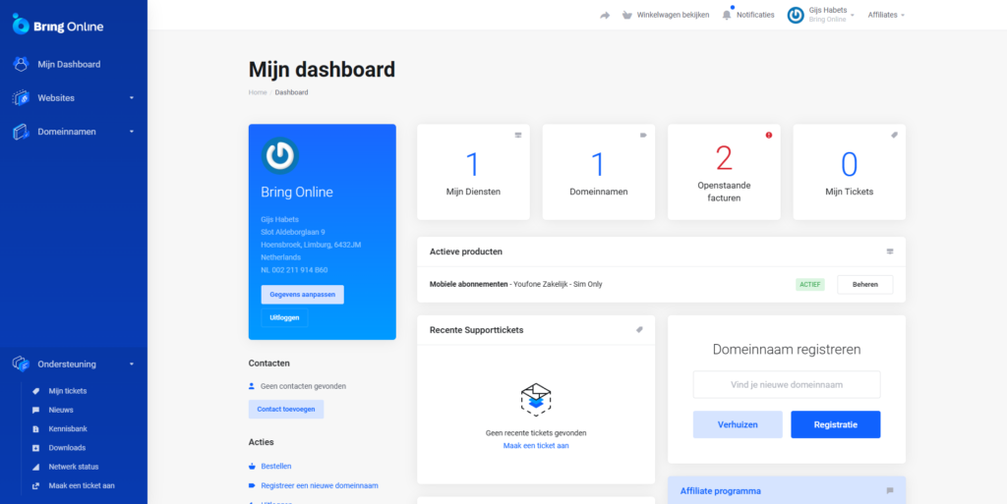This screenshot has height=504, width=1007.
Task: Expand the Websites sidebar menu
Action: tap(131, 98)
